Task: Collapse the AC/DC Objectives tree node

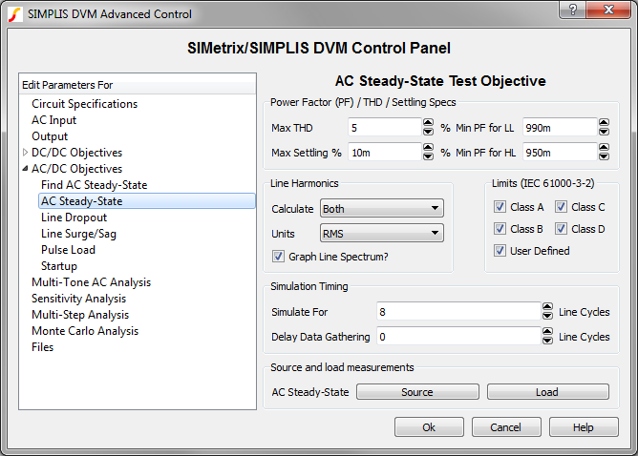Action: (26, 169)
